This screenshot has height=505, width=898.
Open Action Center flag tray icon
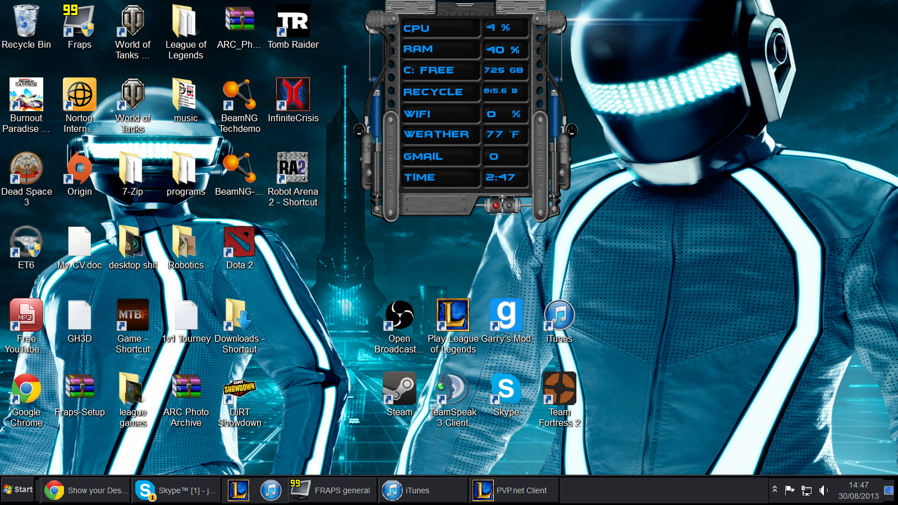790,490
